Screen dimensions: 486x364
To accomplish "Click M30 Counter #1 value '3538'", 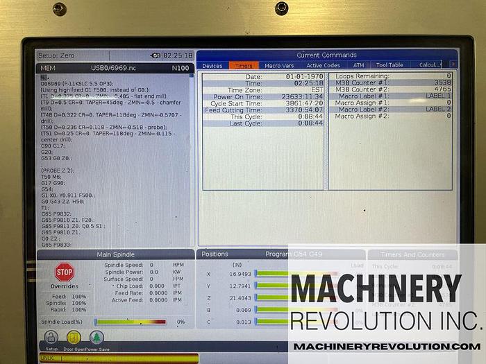I will point(443,83).
